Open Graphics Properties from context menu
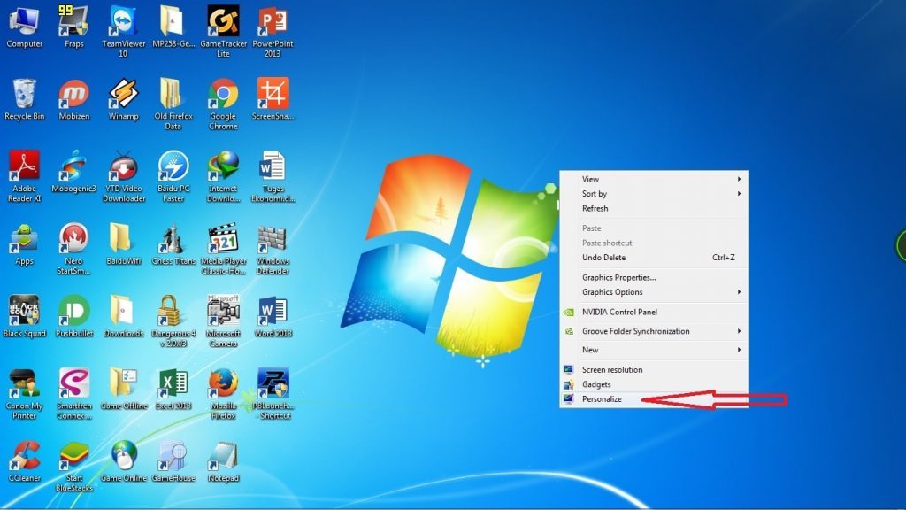This screenshot has height=510, width=906. tap(654, 277)
